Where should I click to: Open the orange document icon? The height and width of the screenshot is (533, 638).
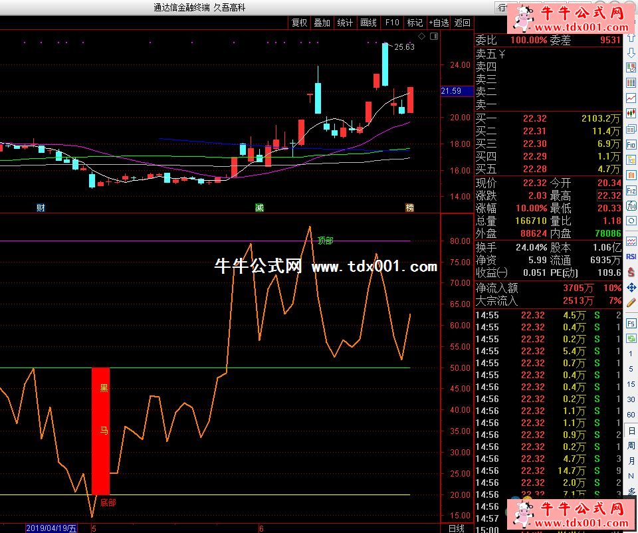(x=631, y=175)
